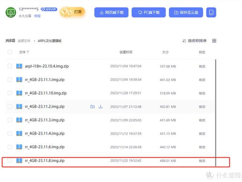Screen dimensions: 242x182
Task: Click PC端下载 download button
Action: point(149,12)
